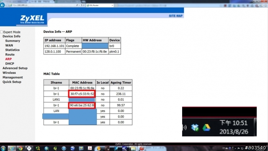The height and width of the screenshot is (151, 268).
Task: Click the LAN1 interface cell
Action: [x=56, y=99]
